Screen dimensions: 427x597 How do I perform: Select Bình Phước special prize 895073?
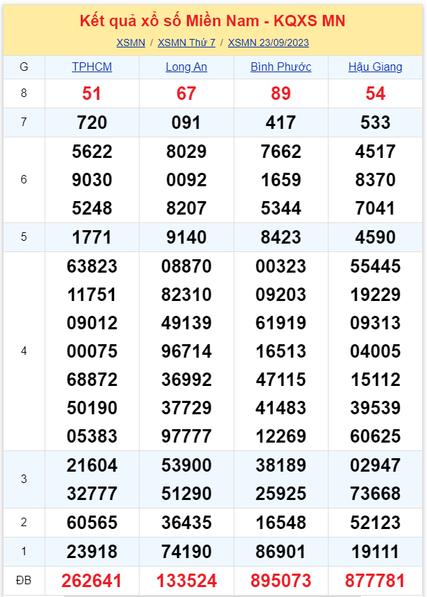[281, 581]
